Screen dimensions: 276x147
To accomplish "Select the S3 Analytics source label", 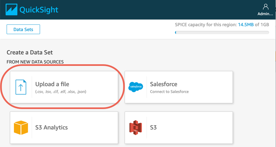I will click(x=52, y=127).
